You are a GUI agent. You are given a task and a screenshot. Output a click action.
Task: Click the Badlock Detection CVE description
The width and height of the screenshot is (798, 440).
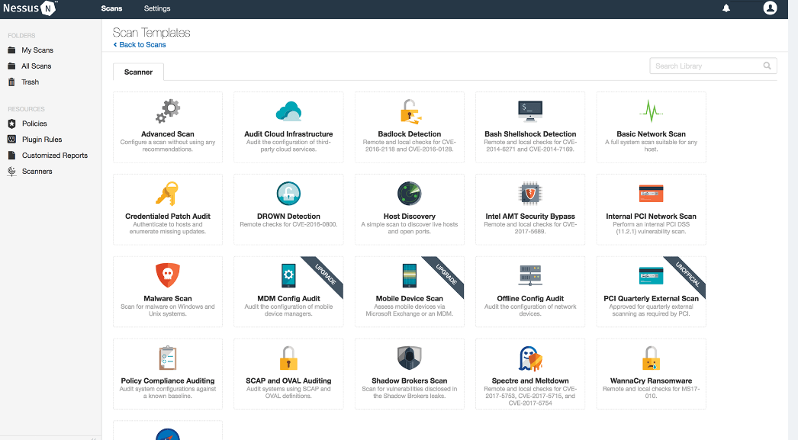click(x=410, y=146)
